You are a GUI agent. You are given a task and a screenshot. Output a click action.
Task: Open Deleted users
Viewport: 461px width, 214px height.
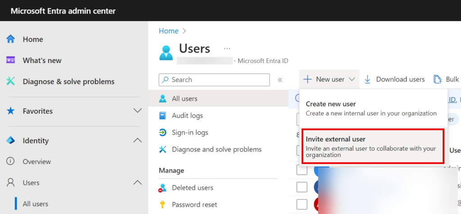coord(193,187)
